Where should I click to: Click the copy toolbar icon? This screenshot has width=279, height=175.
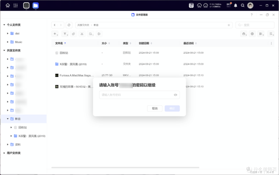[x=73, y=34]
